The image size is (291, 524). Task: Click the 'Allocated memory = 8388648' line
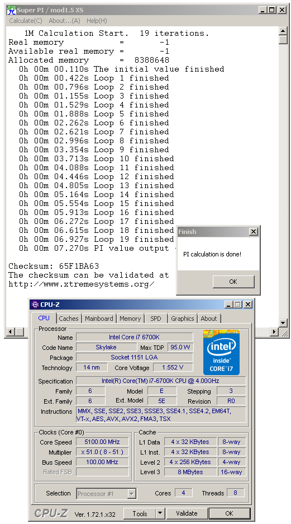pos(89,60)
